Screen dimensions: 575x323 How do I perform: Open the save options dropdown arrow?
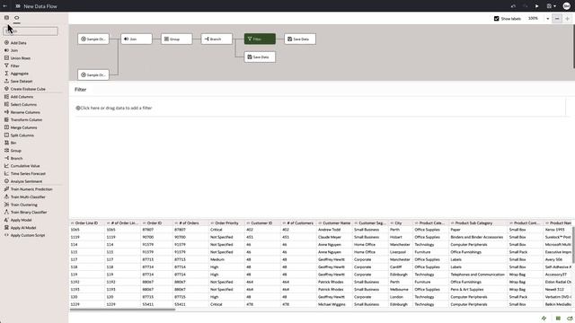(x=554, y=6)
